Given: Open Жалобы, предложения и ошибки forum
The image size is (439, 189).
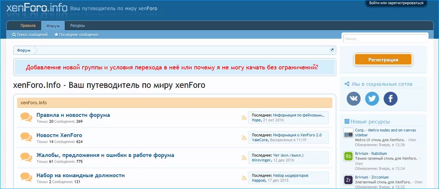Looking at the screenshot, I should [x=105, y=155].
